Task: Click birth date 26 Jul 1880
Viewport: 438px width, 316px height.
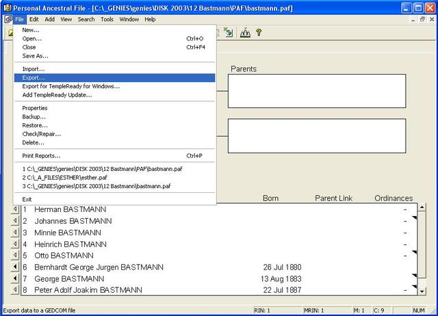Action: tap(282, 267)
